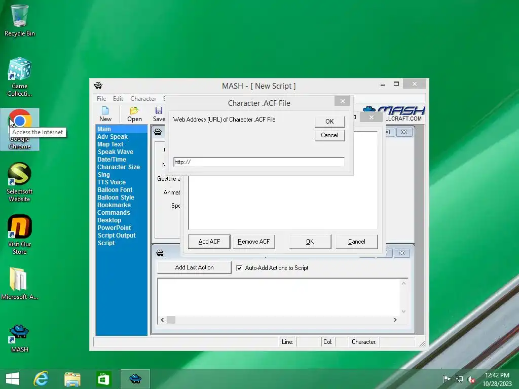
Task: Select Bookmarks category
Action: click(122, 205)
